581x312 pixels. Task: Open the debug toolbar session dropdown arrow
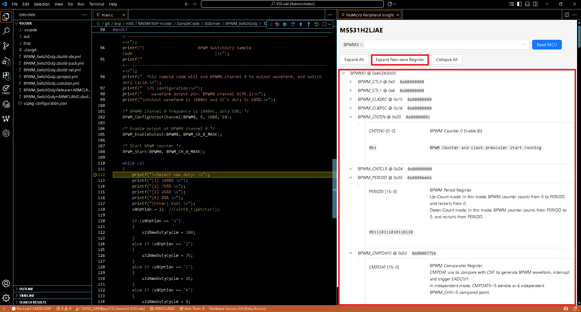click(329, 24)
